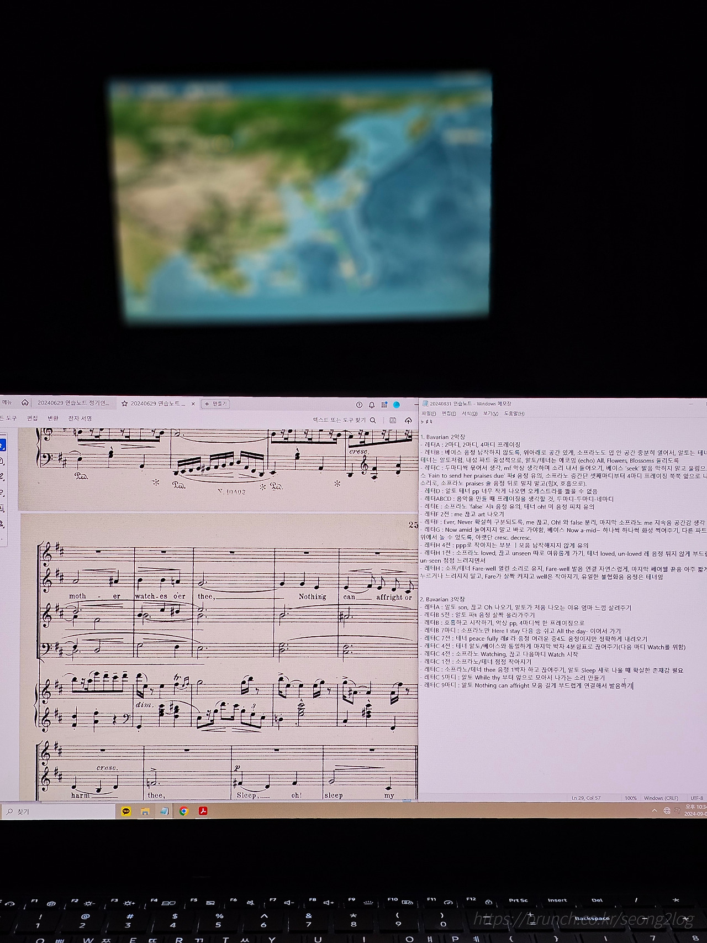The height and width of the screenshot is (943, 707).
Task: Open the Notepad taskbar icon
Action: click(x=164, y=811)
